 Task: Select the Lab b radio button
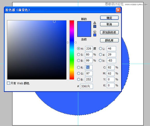click(100, 60)
